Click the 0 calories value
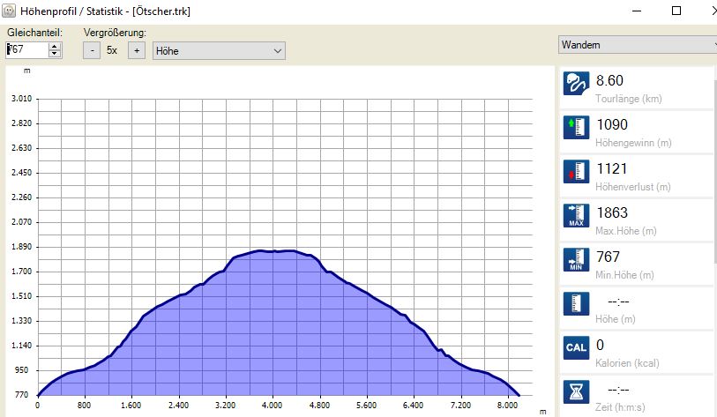This screenshot has height=417, width=717. (x=600, y=345)
